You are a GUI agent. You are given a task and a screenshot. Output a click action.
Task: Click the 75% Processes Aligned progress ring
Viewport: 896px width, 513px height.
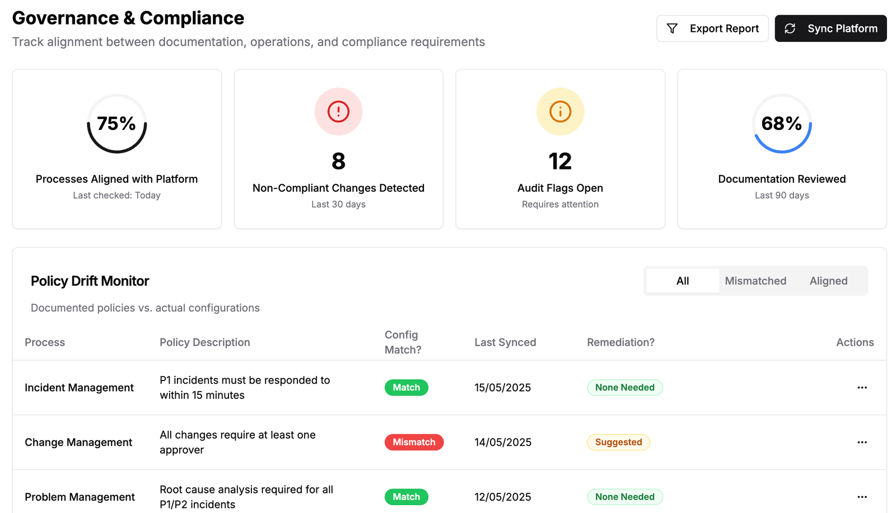click(116, 124)
